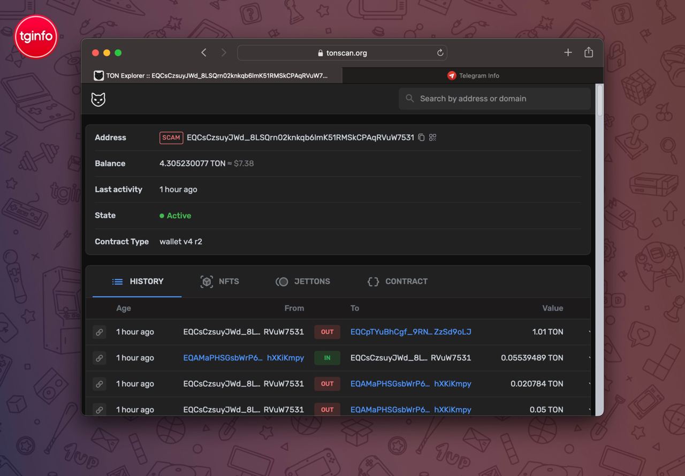This screenshot has height=476, width=685.
Task: Click the Jettons toggle icon
Action: pyautogui.click(x=282, y=281)
